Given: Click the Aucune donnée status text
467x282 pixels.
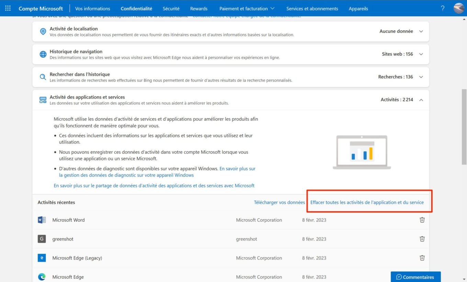Looking at the screenshot, I should (x=396, y=31).
